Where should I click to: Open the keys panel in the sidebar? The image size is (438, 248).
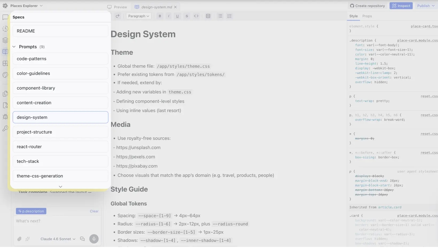click(x=5, y=129)
